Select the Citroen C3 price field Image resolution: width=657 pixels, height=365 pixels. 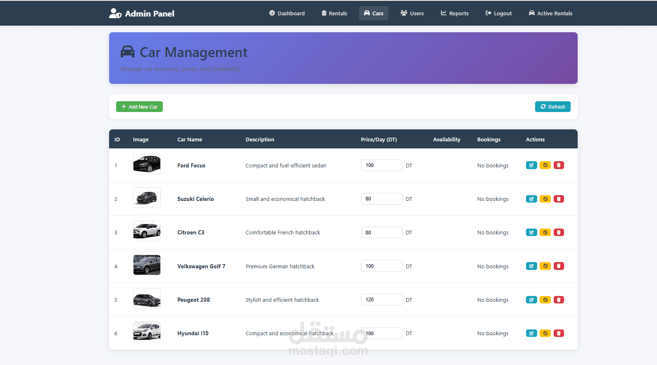click(381, 232)
